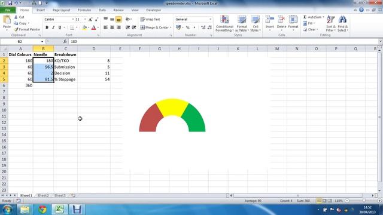Click the Insert cells button
The width and height of the screenshot is (383, 215).
tap(270, 23)
